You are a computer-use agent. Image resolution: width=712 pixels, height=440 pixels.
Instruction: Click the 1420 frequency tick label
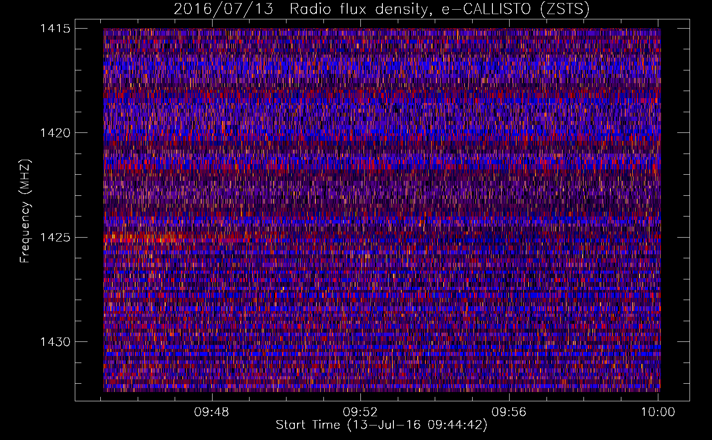(x=55, y=133)
